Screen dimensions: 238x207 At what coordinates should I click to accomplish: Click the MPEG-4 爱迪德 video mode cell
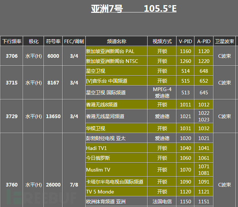pos(162,93)
